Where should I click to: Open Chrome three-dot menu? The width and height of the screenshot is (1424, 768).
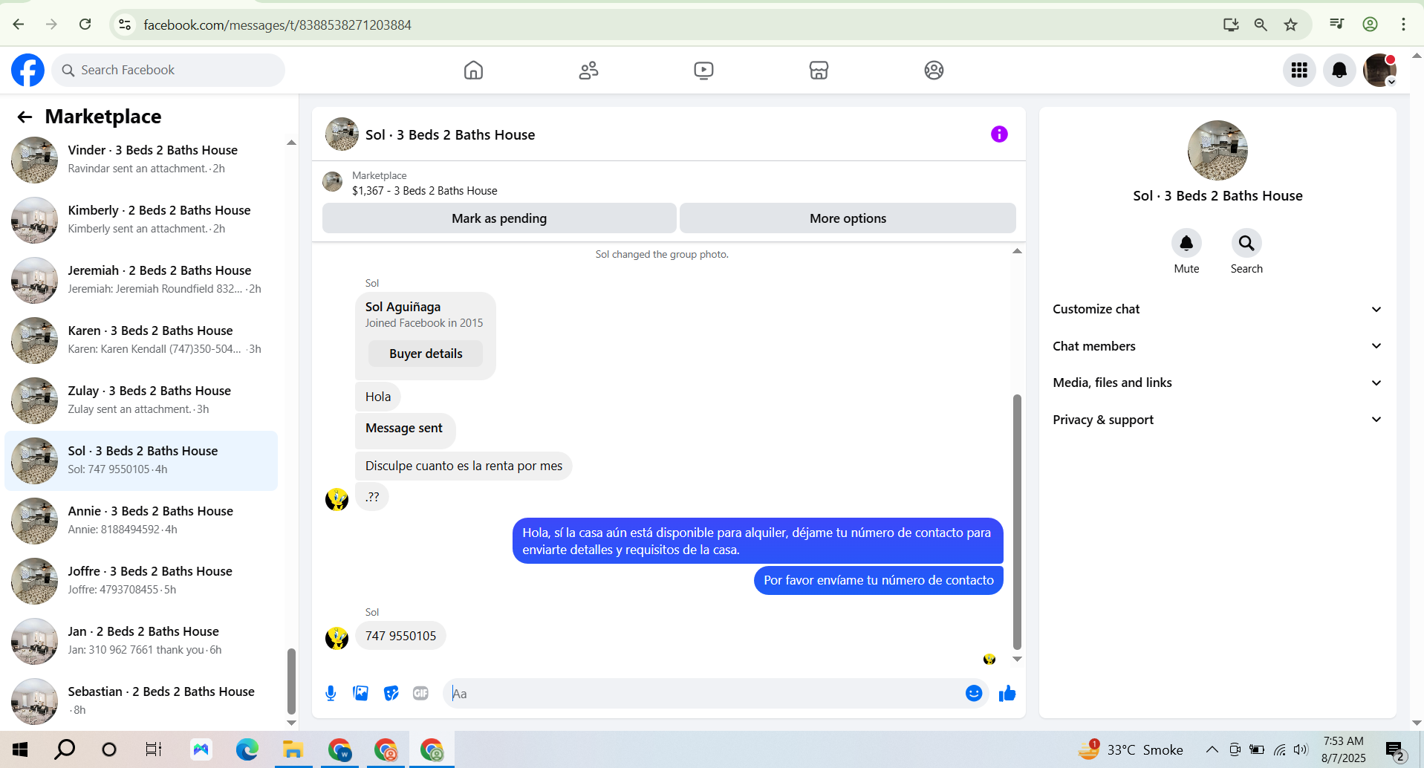[1403, 25]
